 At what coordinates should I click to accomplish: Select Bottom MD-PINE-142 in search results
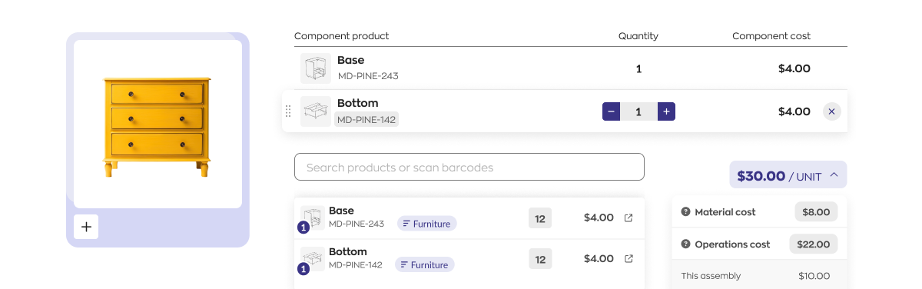469,259
